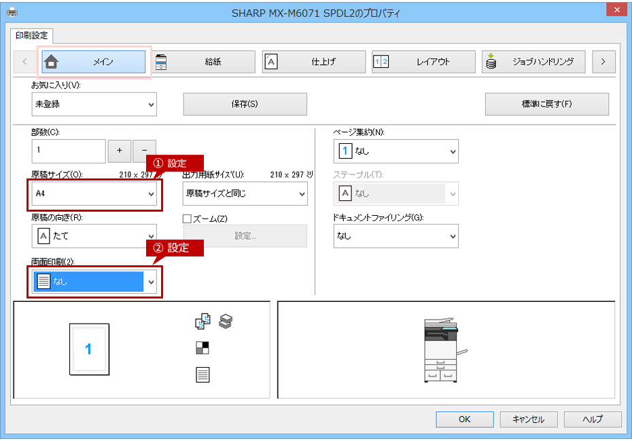The image size is (632, 441).
Task: Expand the 両面印刷 dropdown
Action: click(94, 282)
